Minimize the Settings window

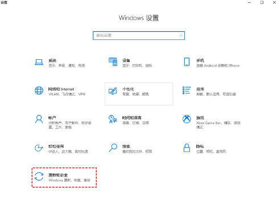click(249, 2)
